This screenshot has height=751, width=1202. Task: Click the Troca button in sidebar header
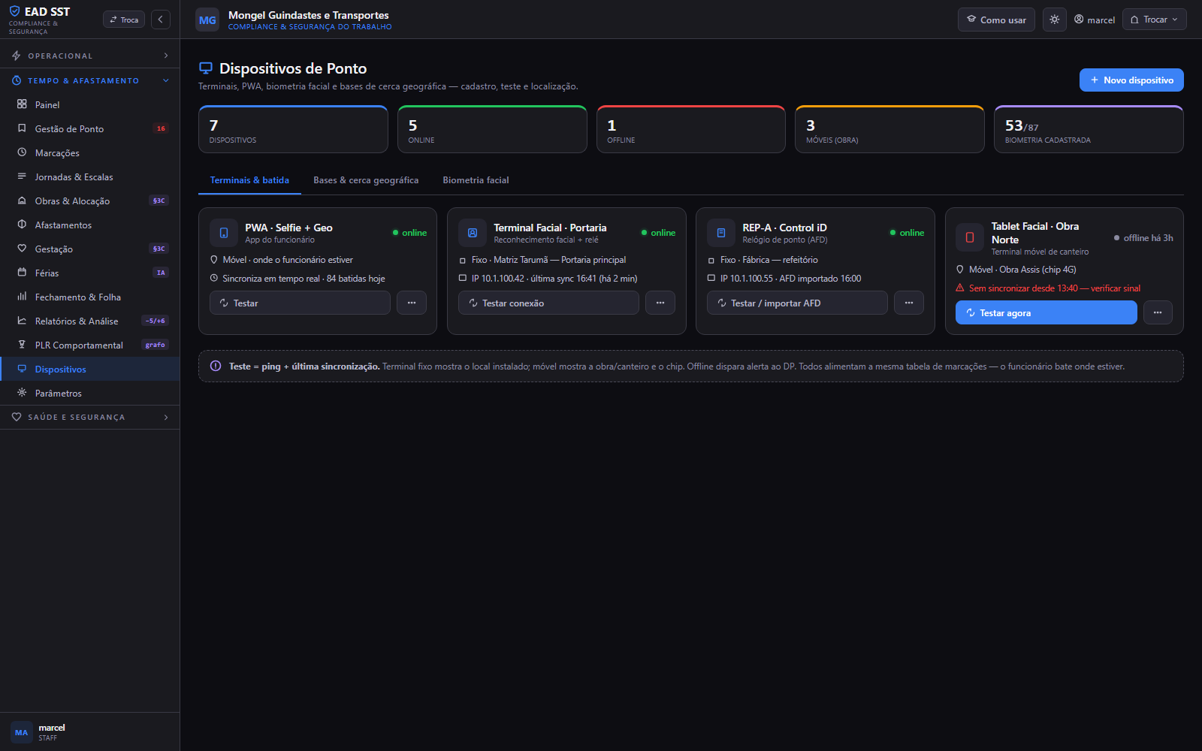coord(124,20)
